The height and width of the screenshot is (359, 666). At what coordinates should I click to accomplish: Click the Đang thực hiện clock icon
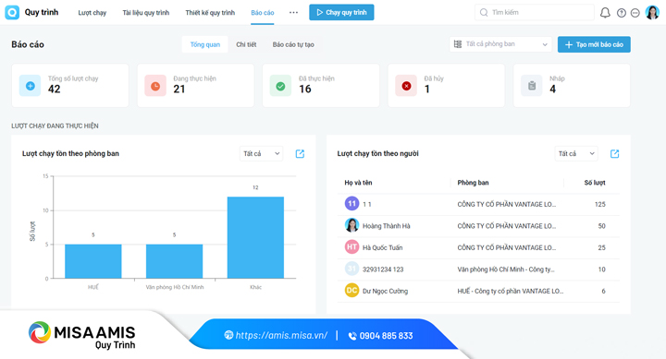(155, 86)
